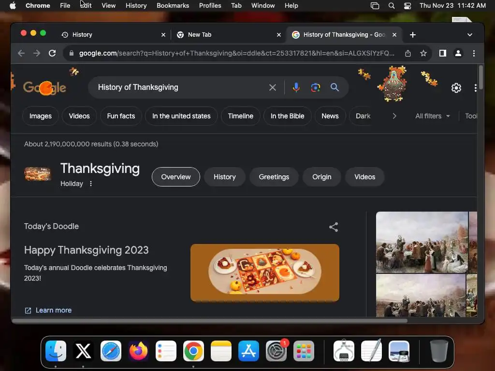Expand the All filters dropdown
Image resolution: width=495 pixels, height=371 pixels.
432,116
